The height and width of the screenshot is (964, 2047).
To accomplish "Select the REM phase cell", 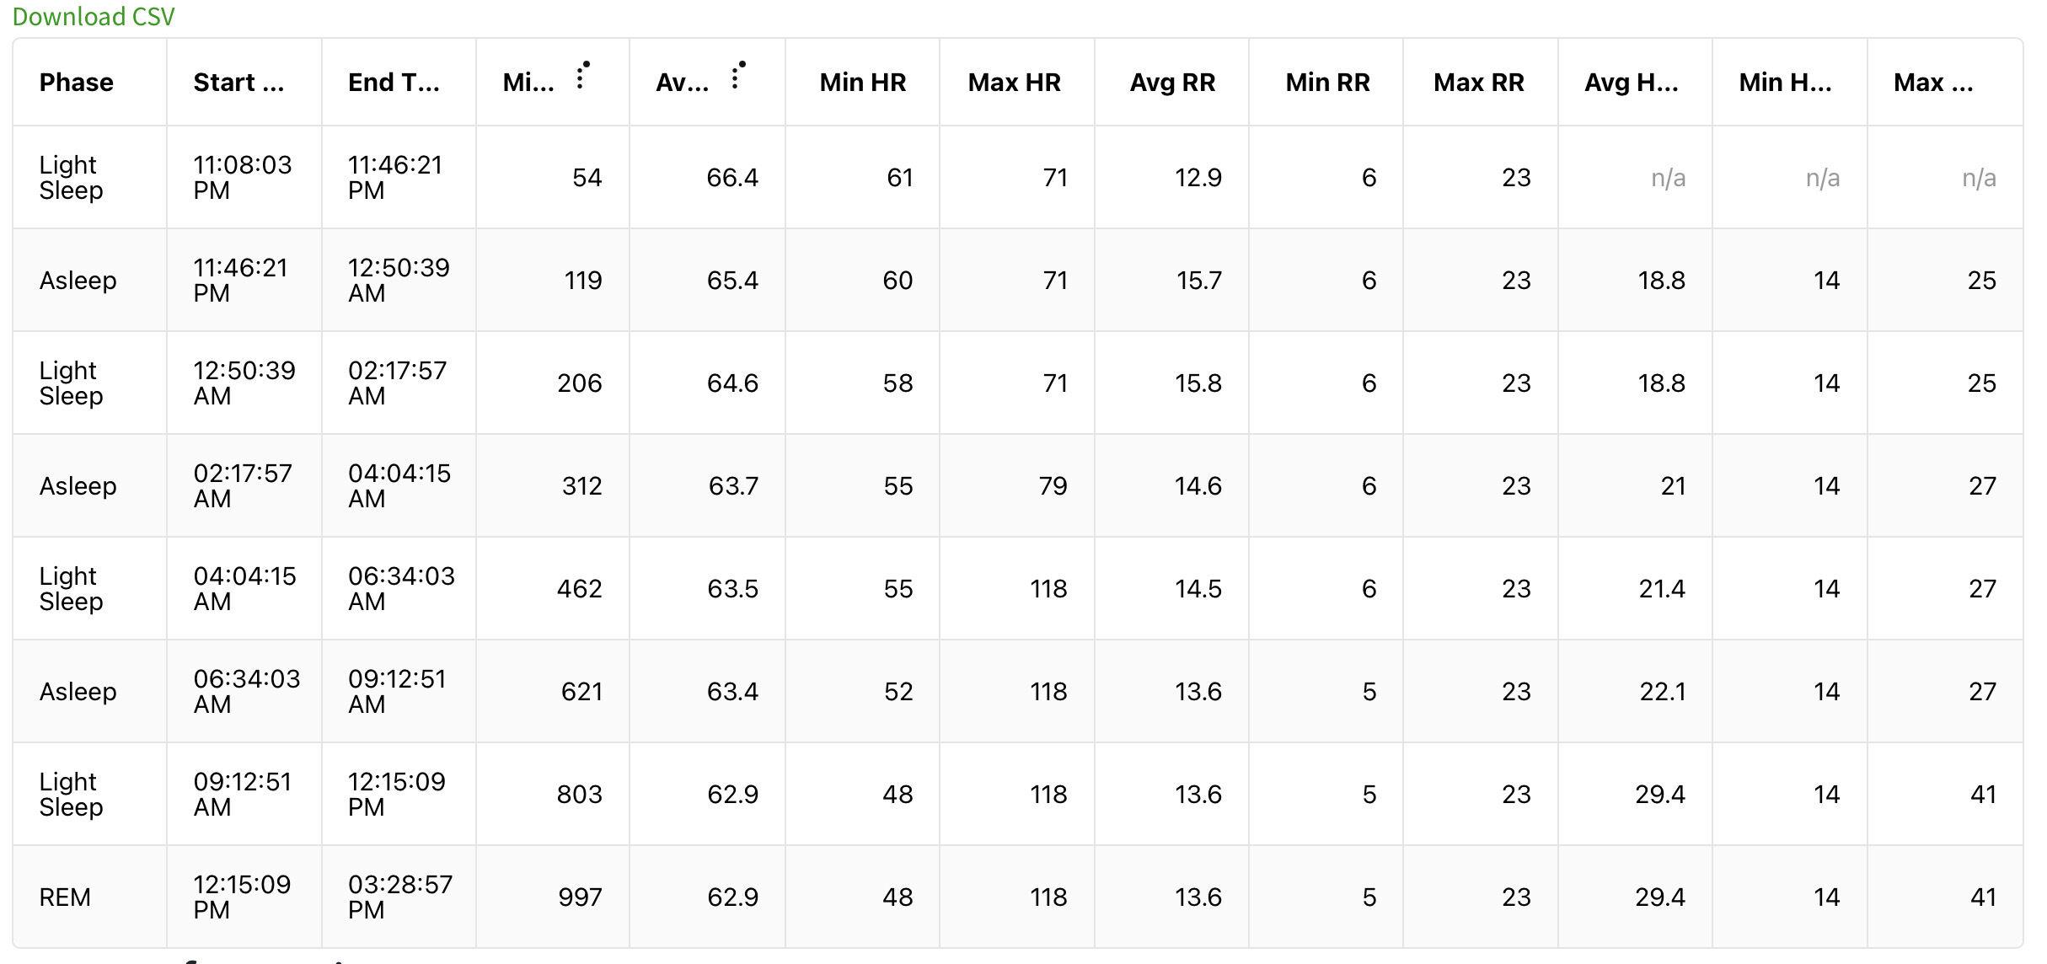I will [65, 897].
